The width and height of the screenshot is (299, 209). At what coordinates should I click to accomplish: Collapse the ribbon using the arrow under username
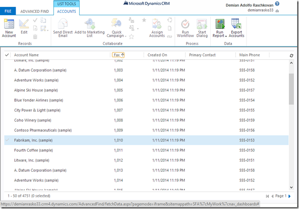coord(290,10)
